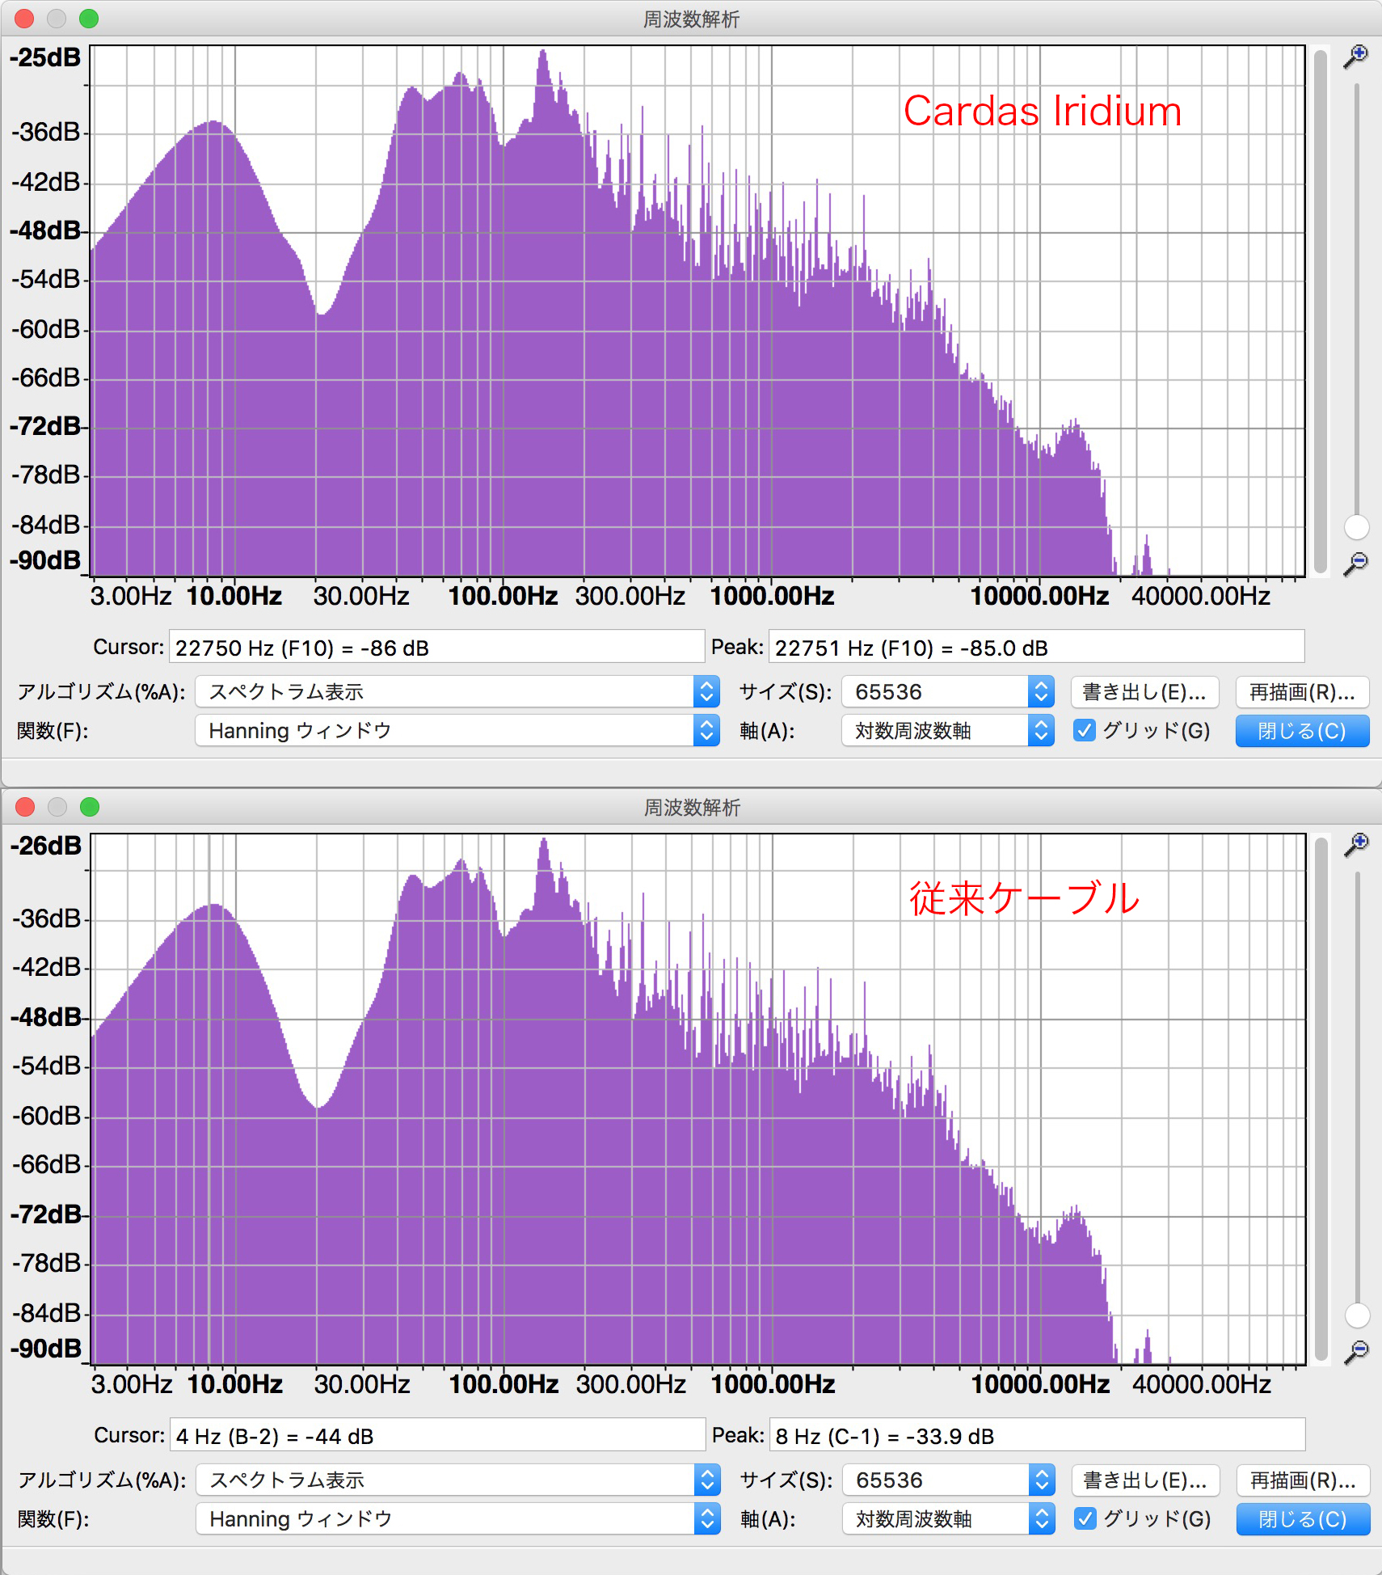Click zoom-out magnifier in 従来ケーブル window

pos(1356,1351)
